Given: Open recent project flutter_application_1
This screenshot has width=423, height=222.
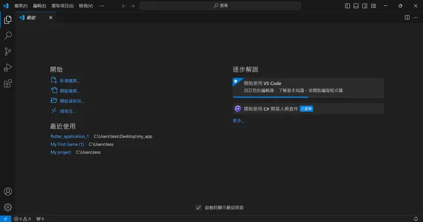Looking at the screenshot, I should tap(70, 136).
